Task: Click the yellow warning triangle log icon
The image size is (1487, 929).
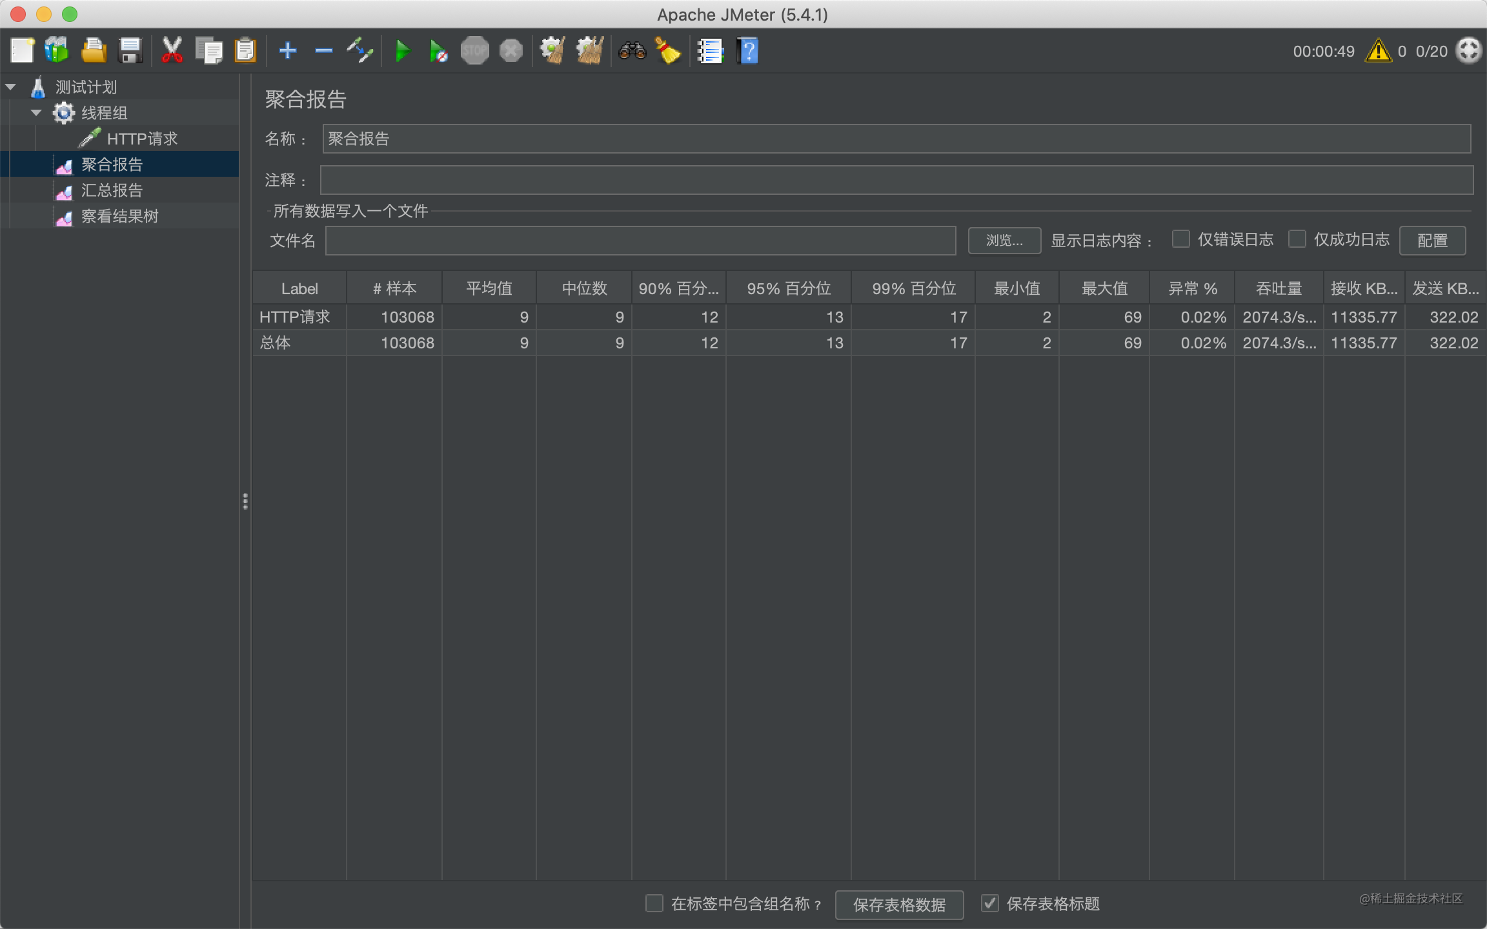Action: click(x=1378, y=51)
